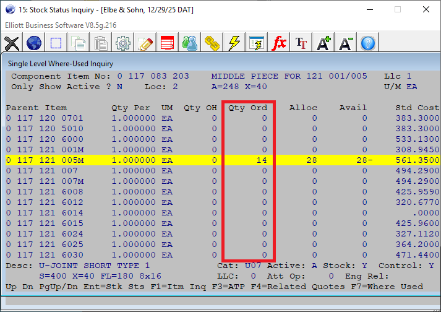
Task: Click parent item row 0 117 121 6030
Action: pyautogui.click(x=45, y=254)
